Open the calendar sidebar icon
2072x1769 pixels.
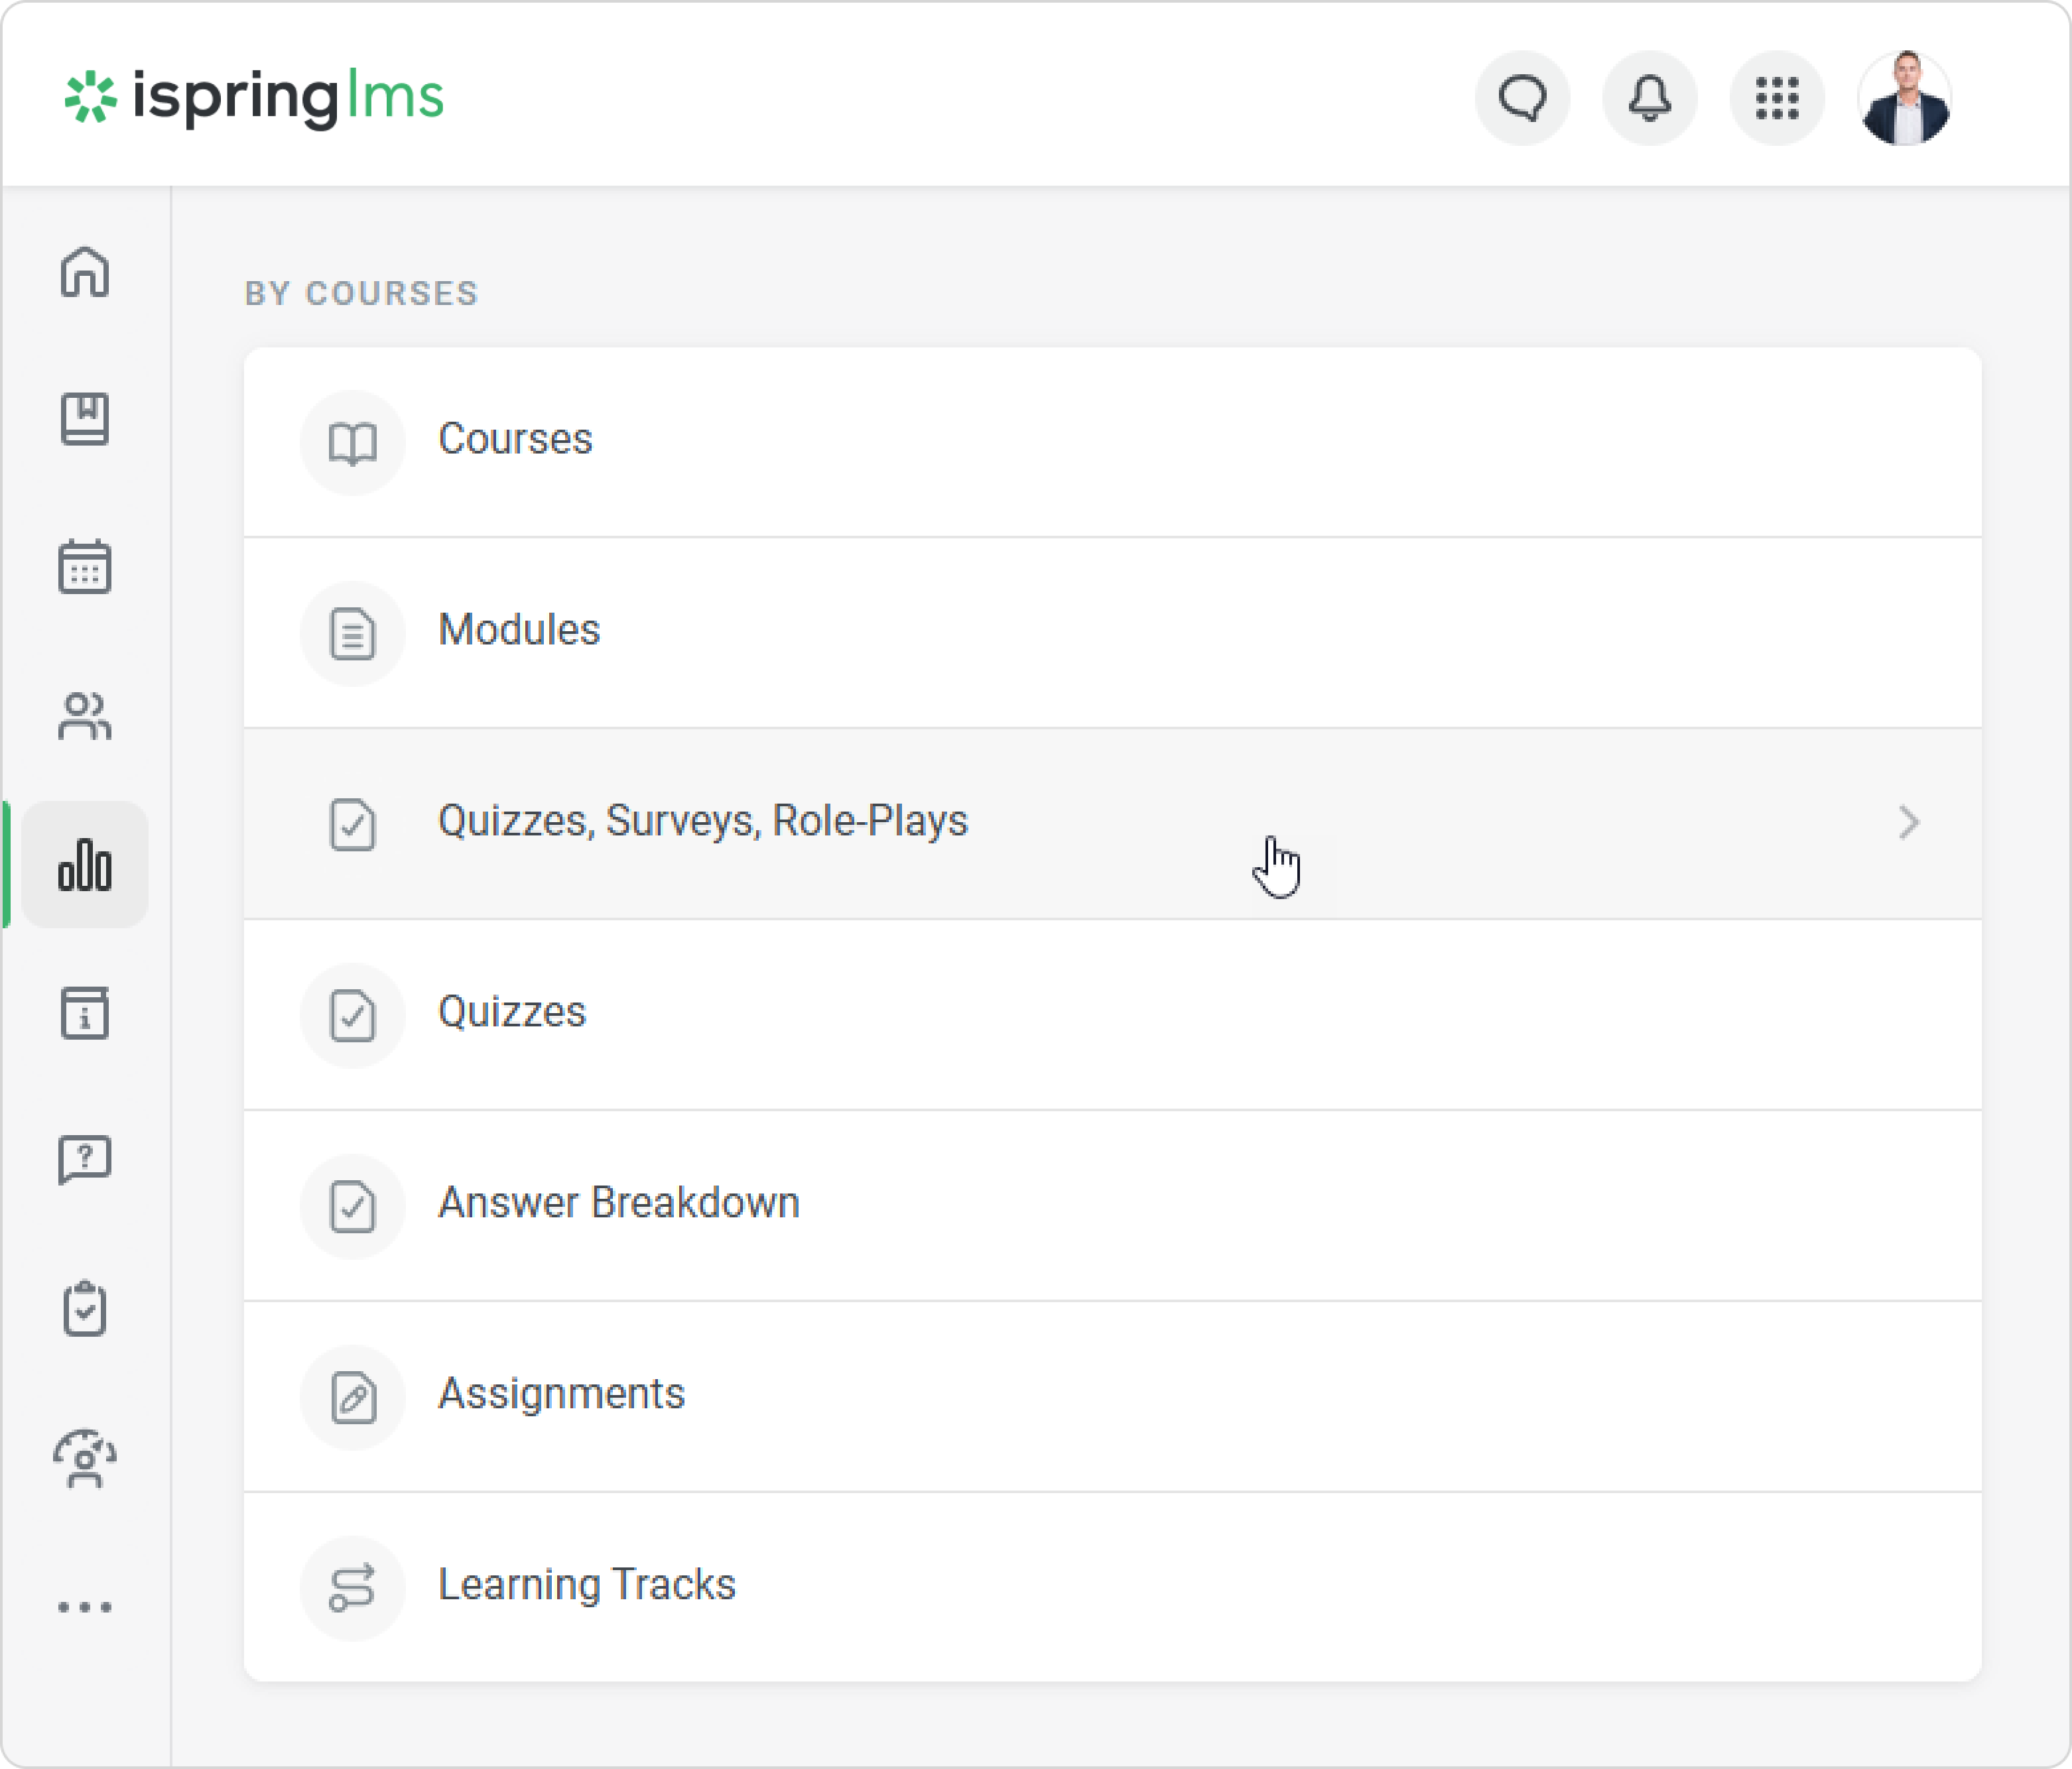[85, 567]
